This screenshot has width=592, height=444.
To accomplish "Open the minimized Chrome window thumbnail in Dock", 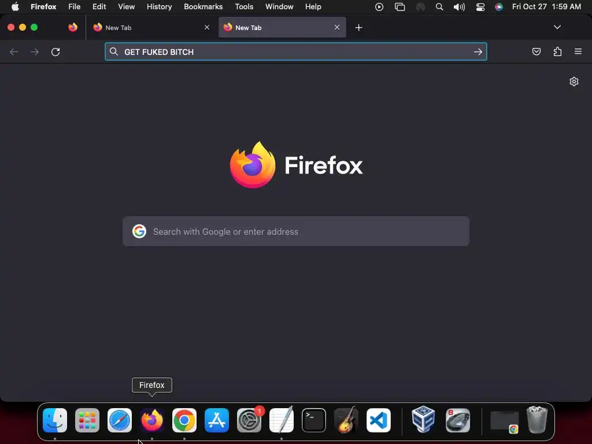I will point(504,421).
